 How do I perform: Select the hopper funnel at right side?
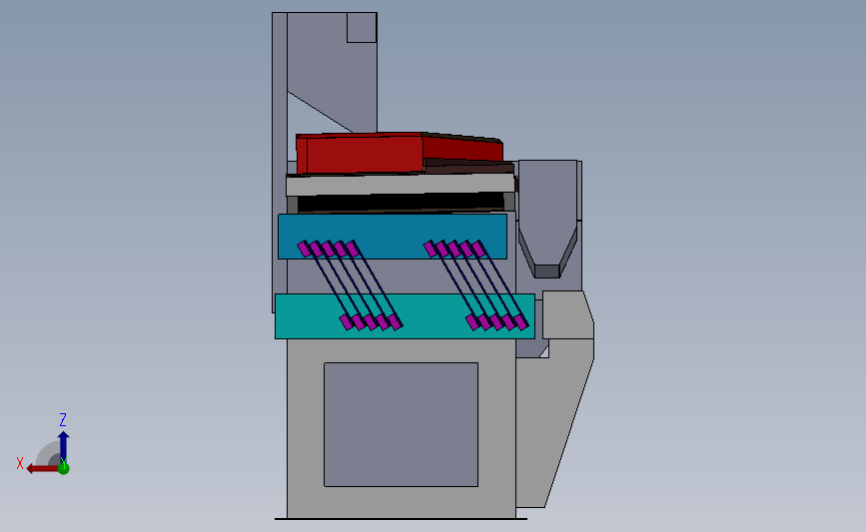[x=547, y=219]
